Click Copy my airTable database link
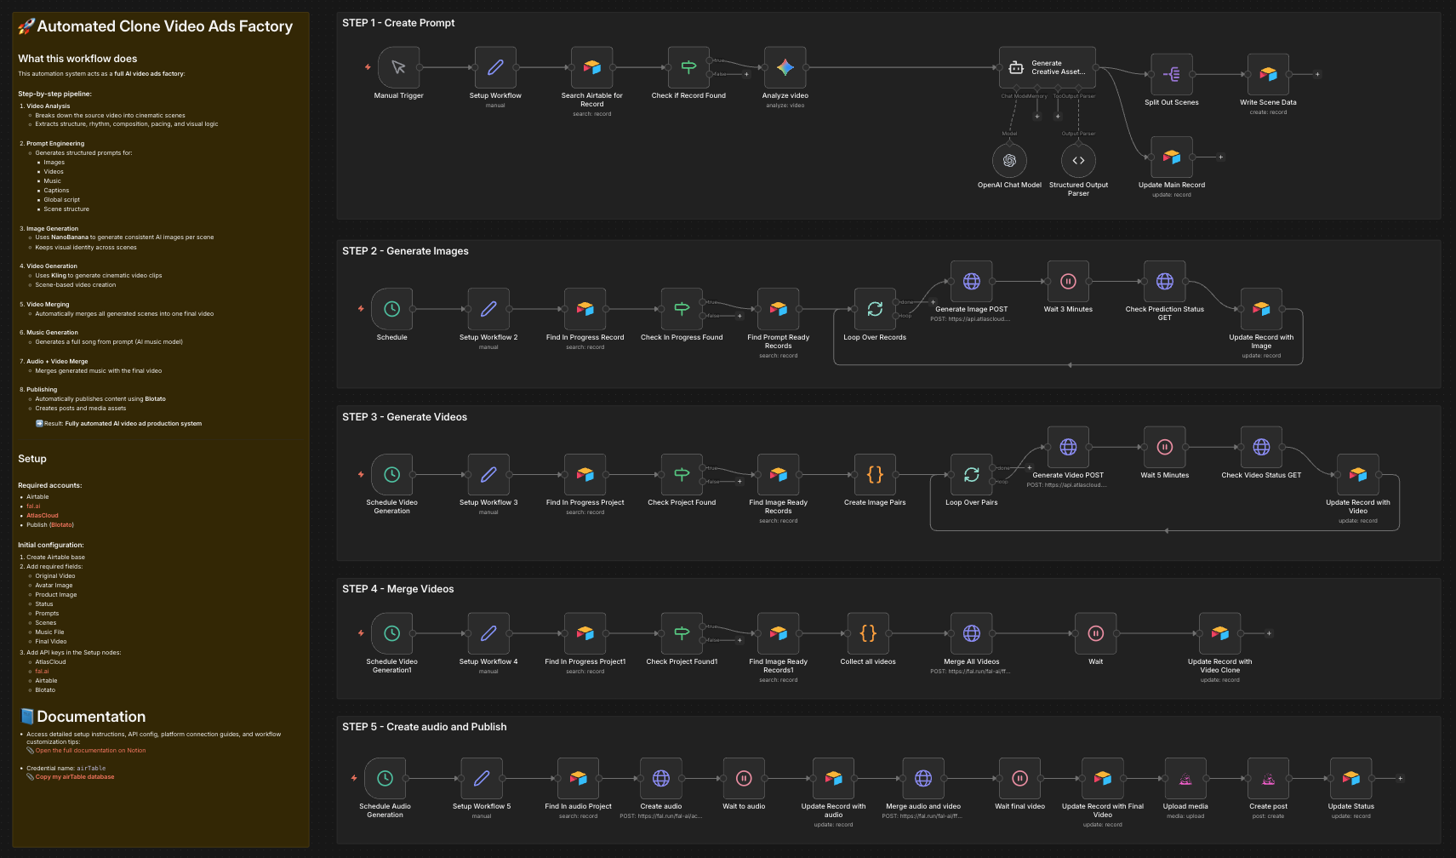Image resolution: width=1456 pixels, height=858 pixels. (75, 776)
